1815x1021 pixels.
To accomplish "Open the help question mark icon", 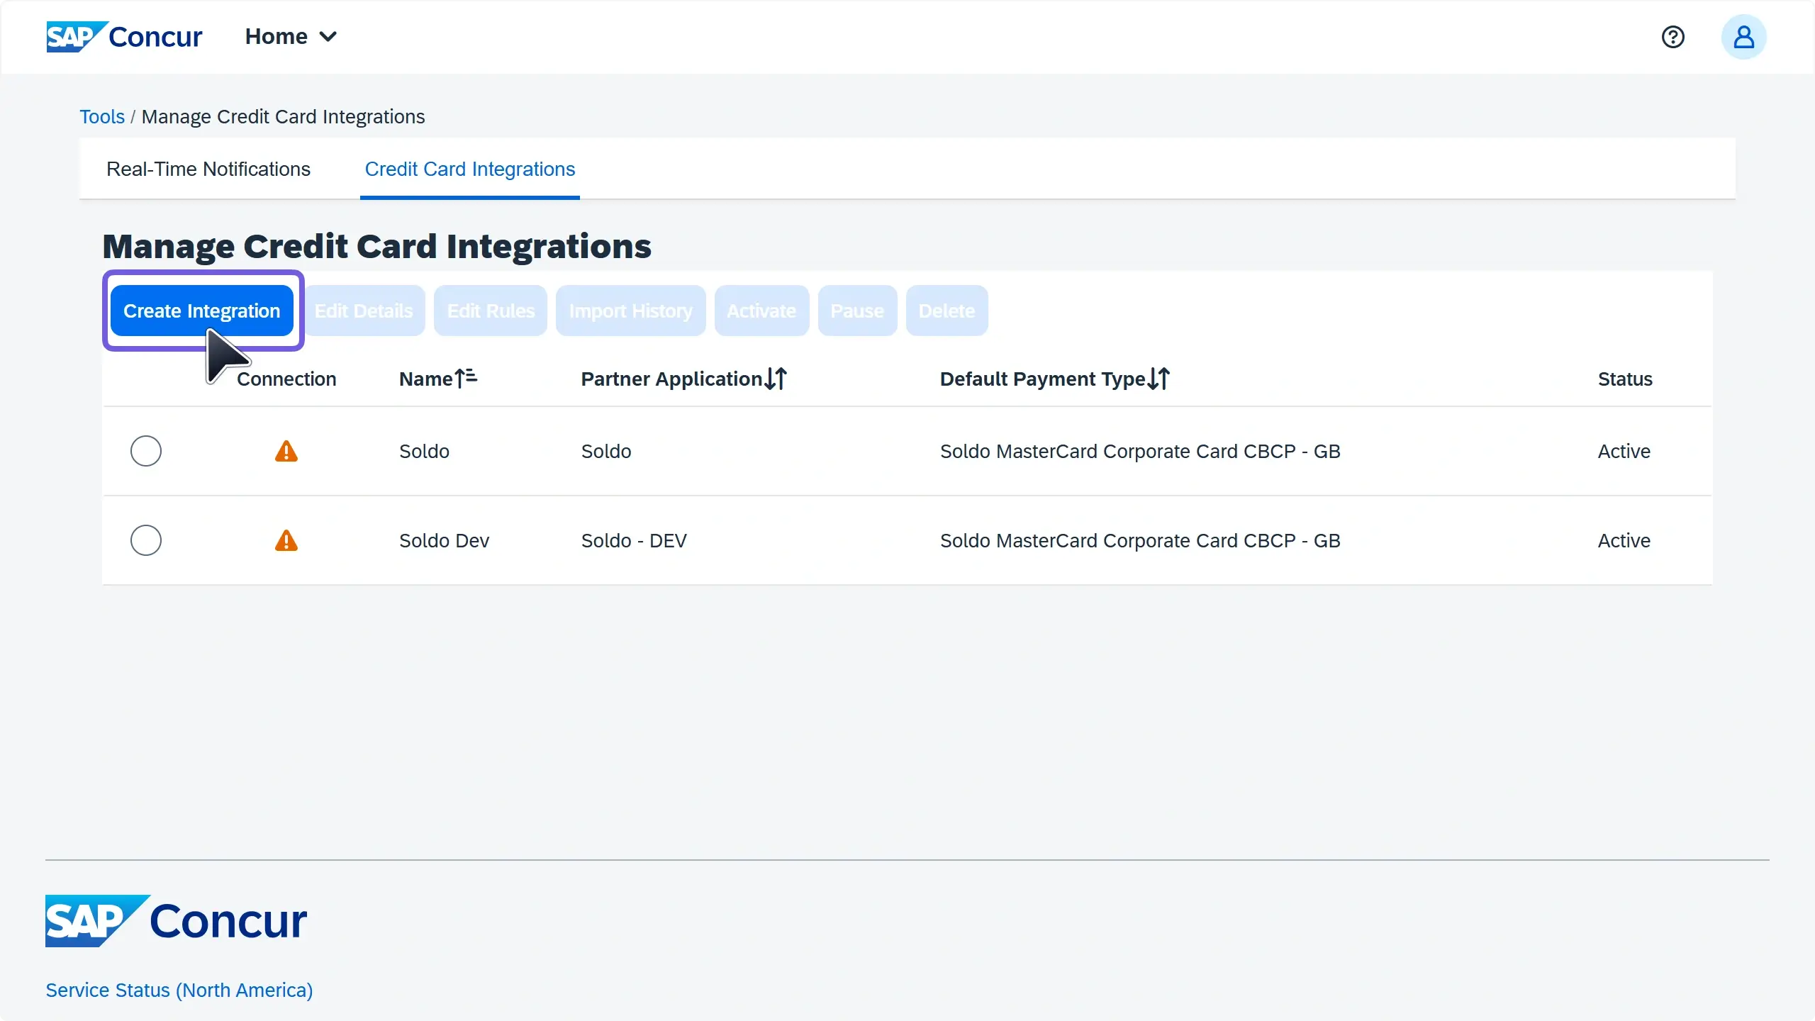I will pyautogui.click(x=1672, y=37).
